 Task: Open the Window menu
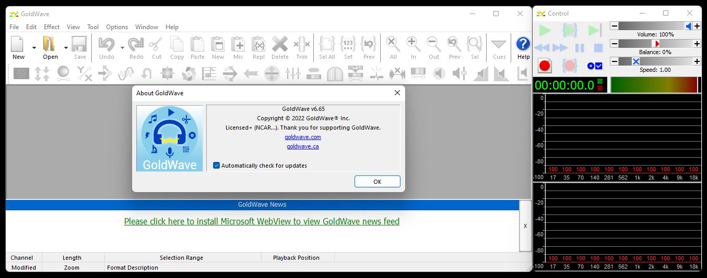pos(147,27)
